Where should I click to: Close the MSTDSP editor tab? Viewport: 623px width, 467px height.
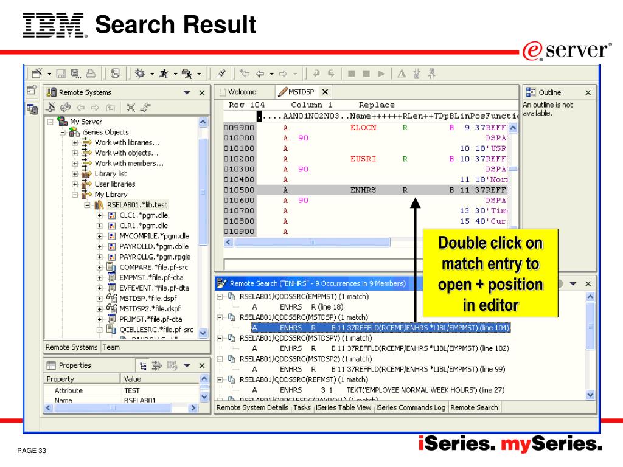point(325,92)
